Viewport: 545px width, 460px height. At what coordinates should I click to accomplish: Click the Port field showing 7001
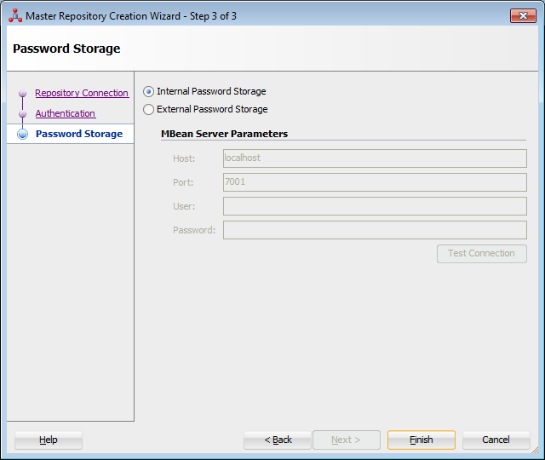coord(375,182)
